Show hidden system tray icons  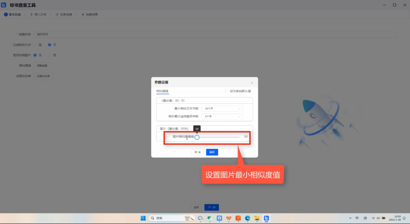pos(350,218)
